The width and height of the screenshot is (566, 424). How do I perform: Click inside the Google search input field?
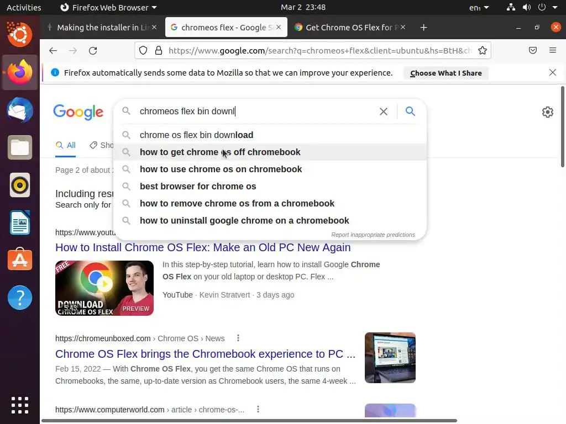256,112
